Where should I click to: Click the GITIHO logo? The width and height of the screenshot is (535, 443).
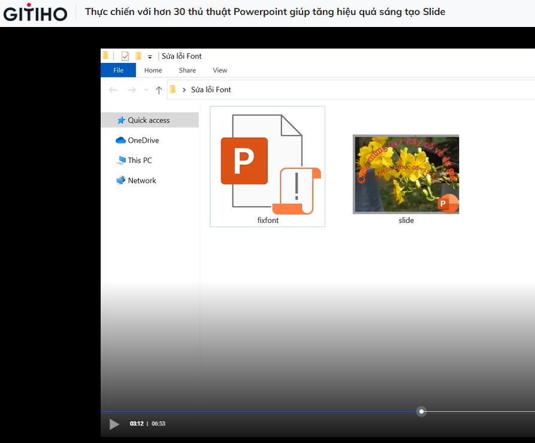pyautogui.click(x=35, y=13)
